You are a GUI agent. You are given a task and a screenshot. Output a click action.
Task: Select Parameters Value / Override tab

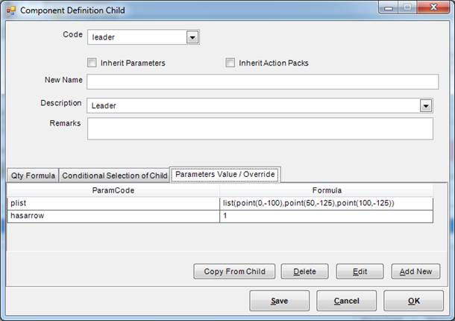click(x=225, y=175)
